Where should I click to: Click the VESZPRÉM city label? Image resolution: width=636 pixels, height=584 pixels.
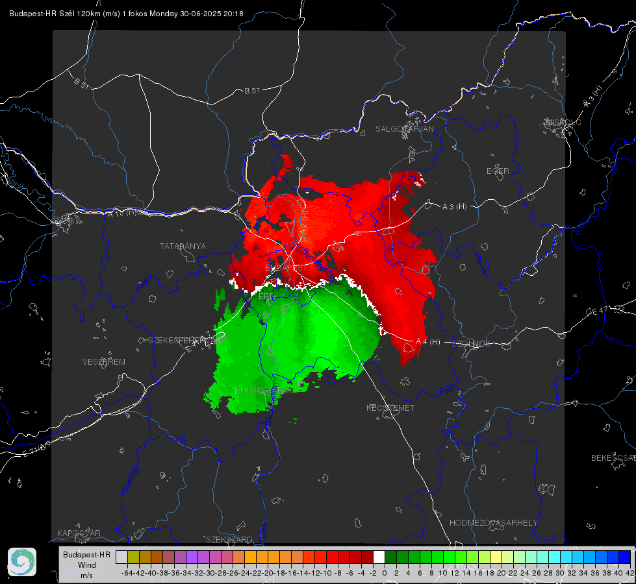(x=104, y=361)
